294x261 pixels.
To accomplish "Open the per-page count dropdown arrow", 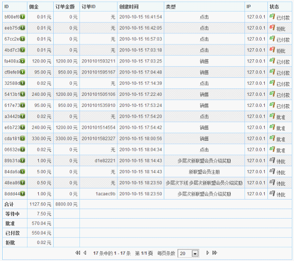I will [195, 254].
